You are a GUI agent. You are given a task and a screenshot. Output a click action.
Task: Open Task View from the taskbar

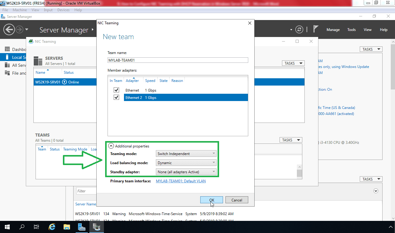click(x=36, y=227)
